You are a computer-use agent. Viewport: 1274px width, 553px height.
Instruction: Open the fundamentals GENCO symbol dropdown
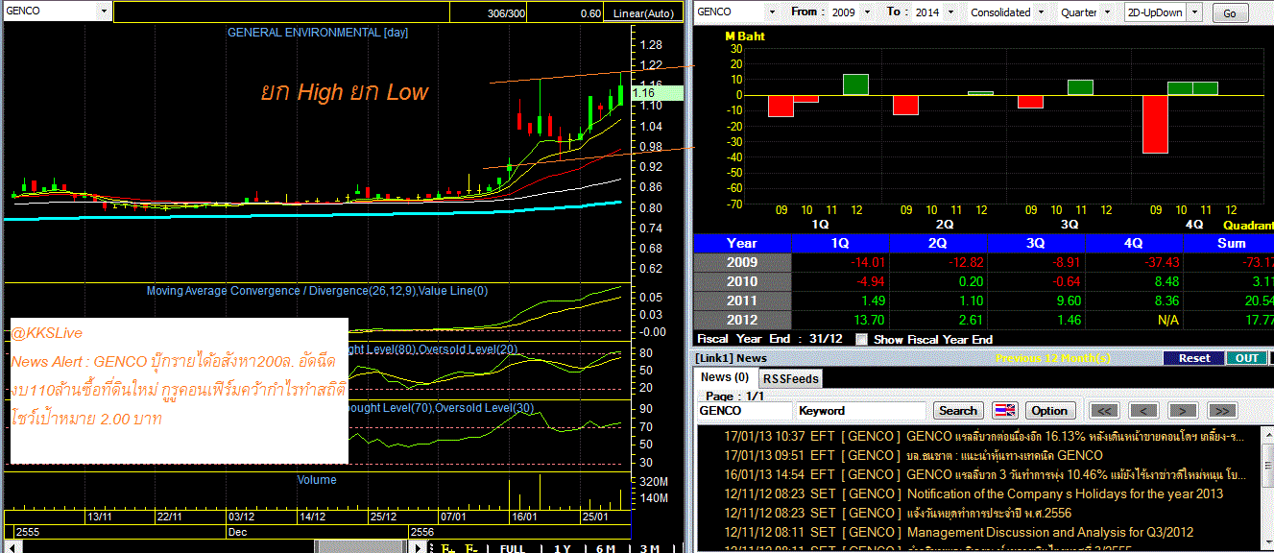(x=771, y=12)
